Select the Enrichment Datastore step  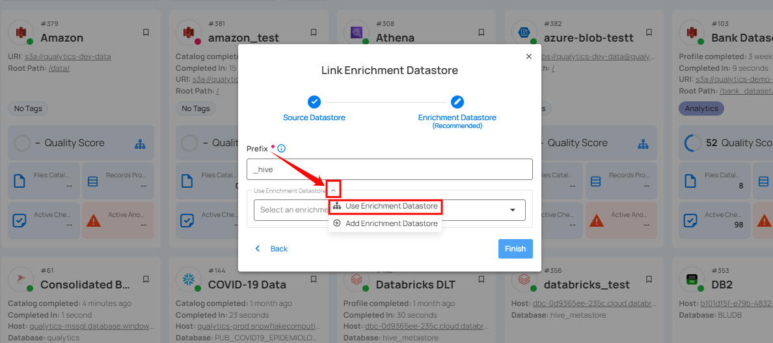tap(457, 102)
